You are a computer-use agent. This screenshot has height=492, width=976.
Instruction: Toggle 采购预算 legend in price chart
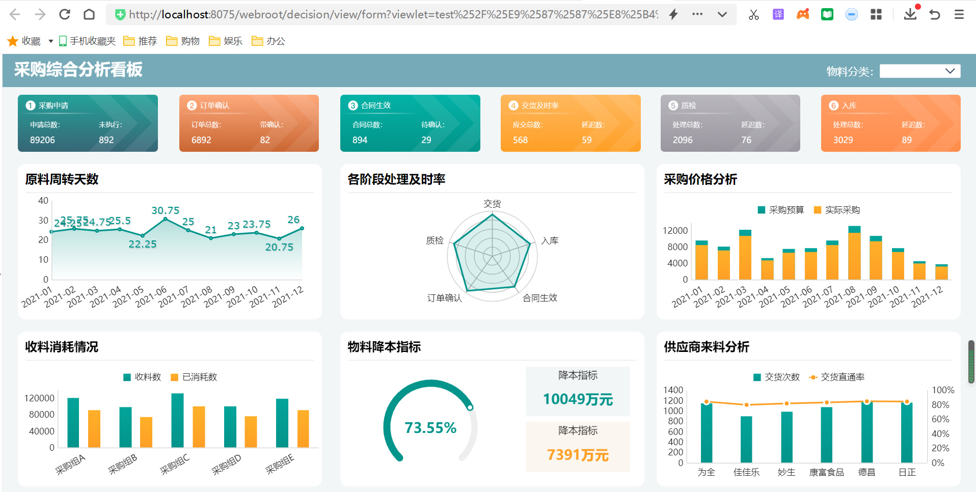tap(780, 210)
